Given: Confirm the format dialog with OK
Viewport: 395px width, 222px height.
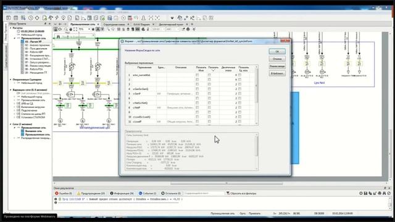Looking at the screenshot, I should tap(277, 52).
